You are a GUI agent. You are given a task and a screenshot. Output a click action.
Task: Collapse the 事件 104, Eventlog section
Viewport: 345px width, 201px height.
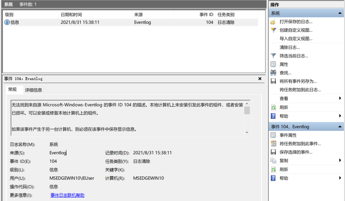pyautogui.click(x=340, y=127)
